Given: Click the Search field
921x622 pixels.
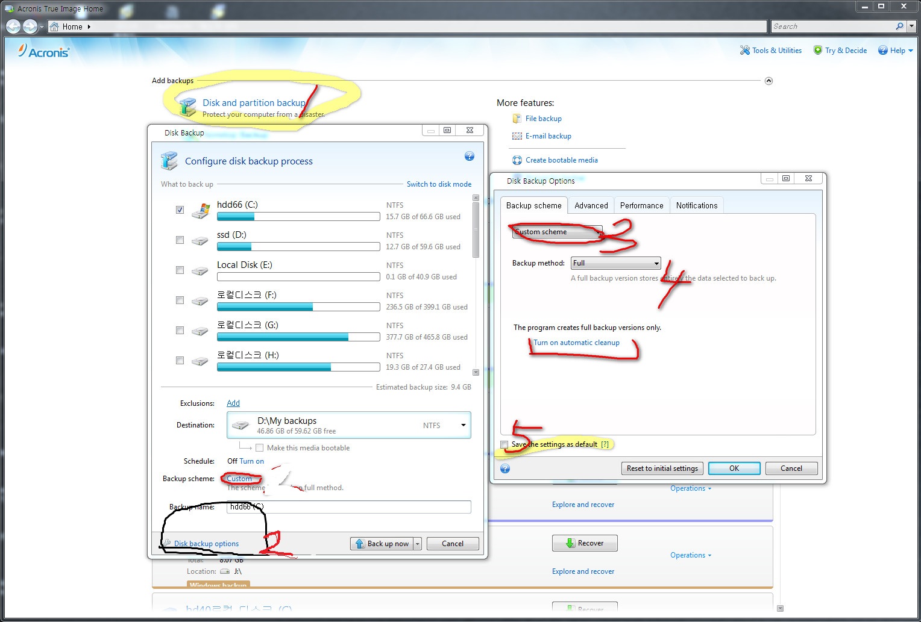Looking at the screenshot, I should [832, 26].
